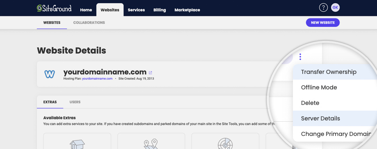Choose Delete from the menu
Viewport: 377px width, 149px height.
[x=335, y=103]
